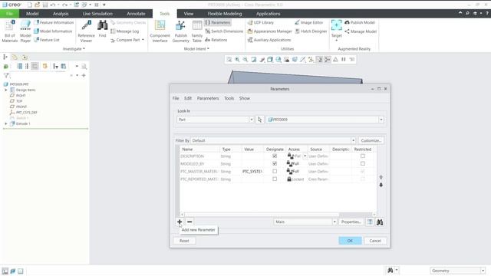Show the Feature List
Viewport: 491px width, 276px height.
tap(47, 40)
